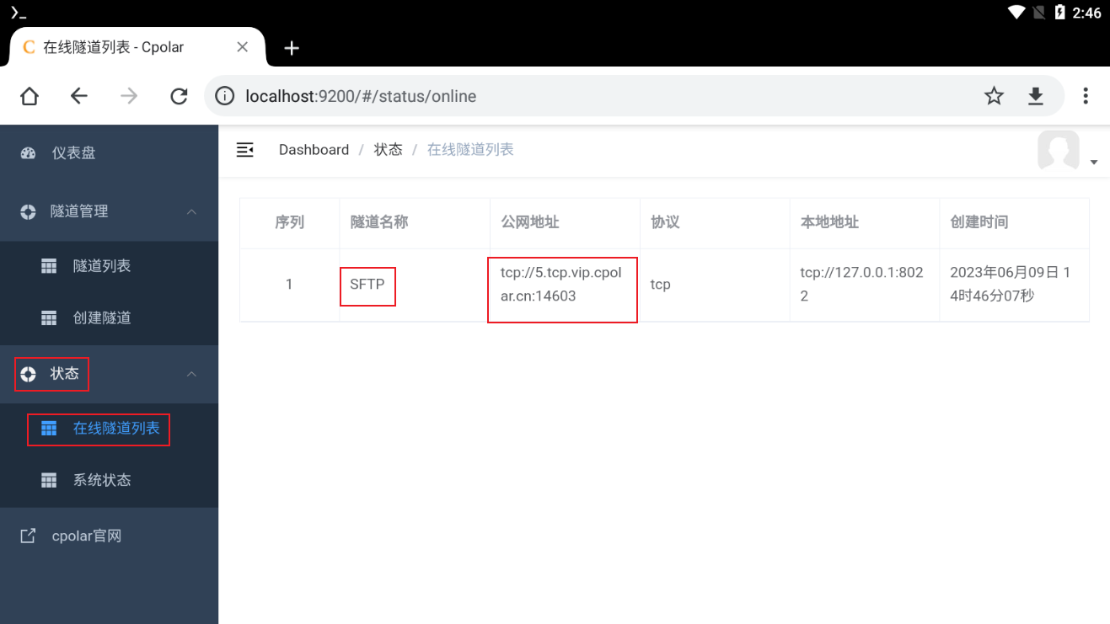Click the 2:46 clock in status bar
Image resolution: width=1110 pixels, height=624 pixels.
[1087, 13]
